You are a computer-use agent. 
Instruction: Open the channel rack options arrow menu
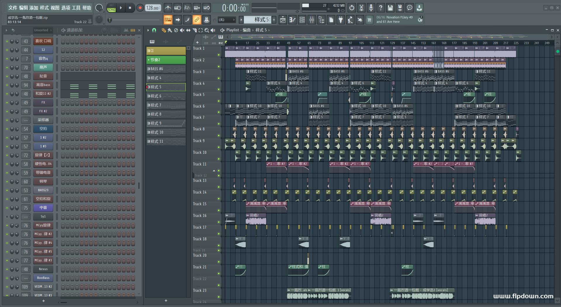(6, 30)
